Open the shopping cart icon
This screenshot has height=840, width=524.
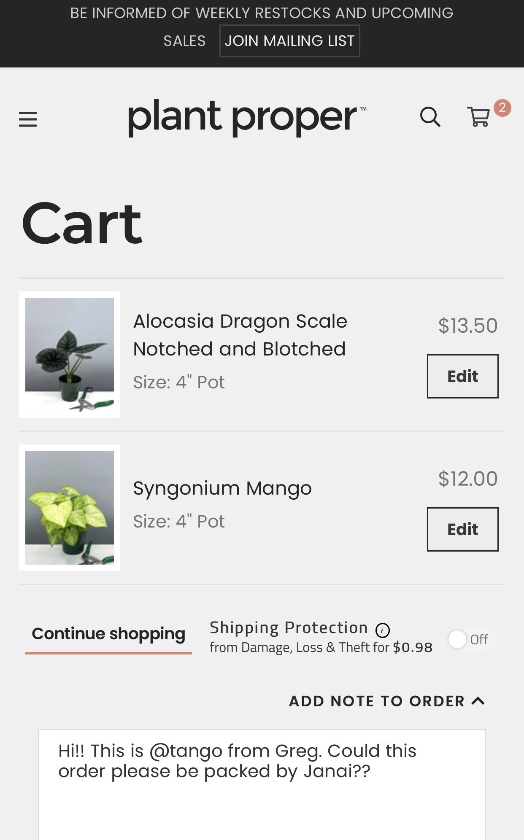(x=478, y=117)
